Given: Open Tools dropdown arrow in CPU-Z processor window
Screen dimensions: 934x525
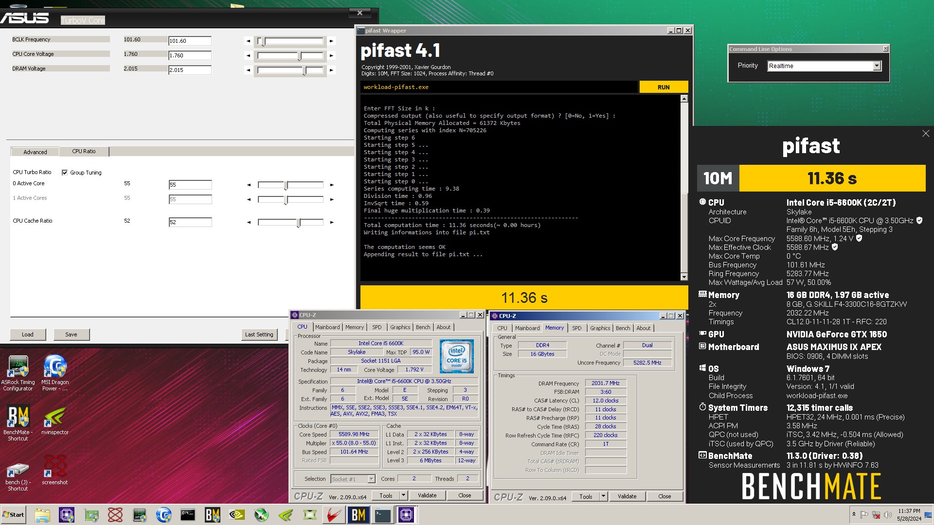Looking at the screenshot, I should pos(403,495).
